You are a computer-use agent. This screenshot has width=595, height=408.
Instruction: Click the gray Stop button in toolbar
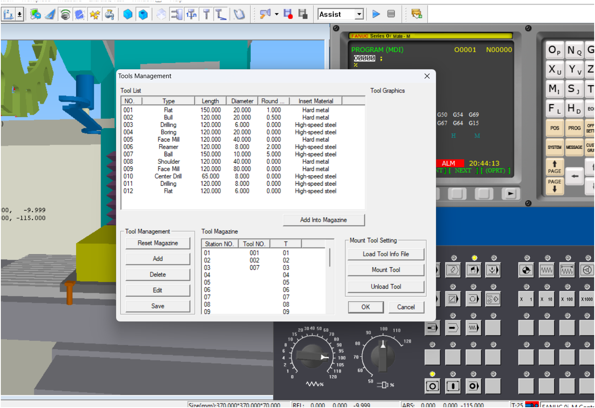coord(391,14)
